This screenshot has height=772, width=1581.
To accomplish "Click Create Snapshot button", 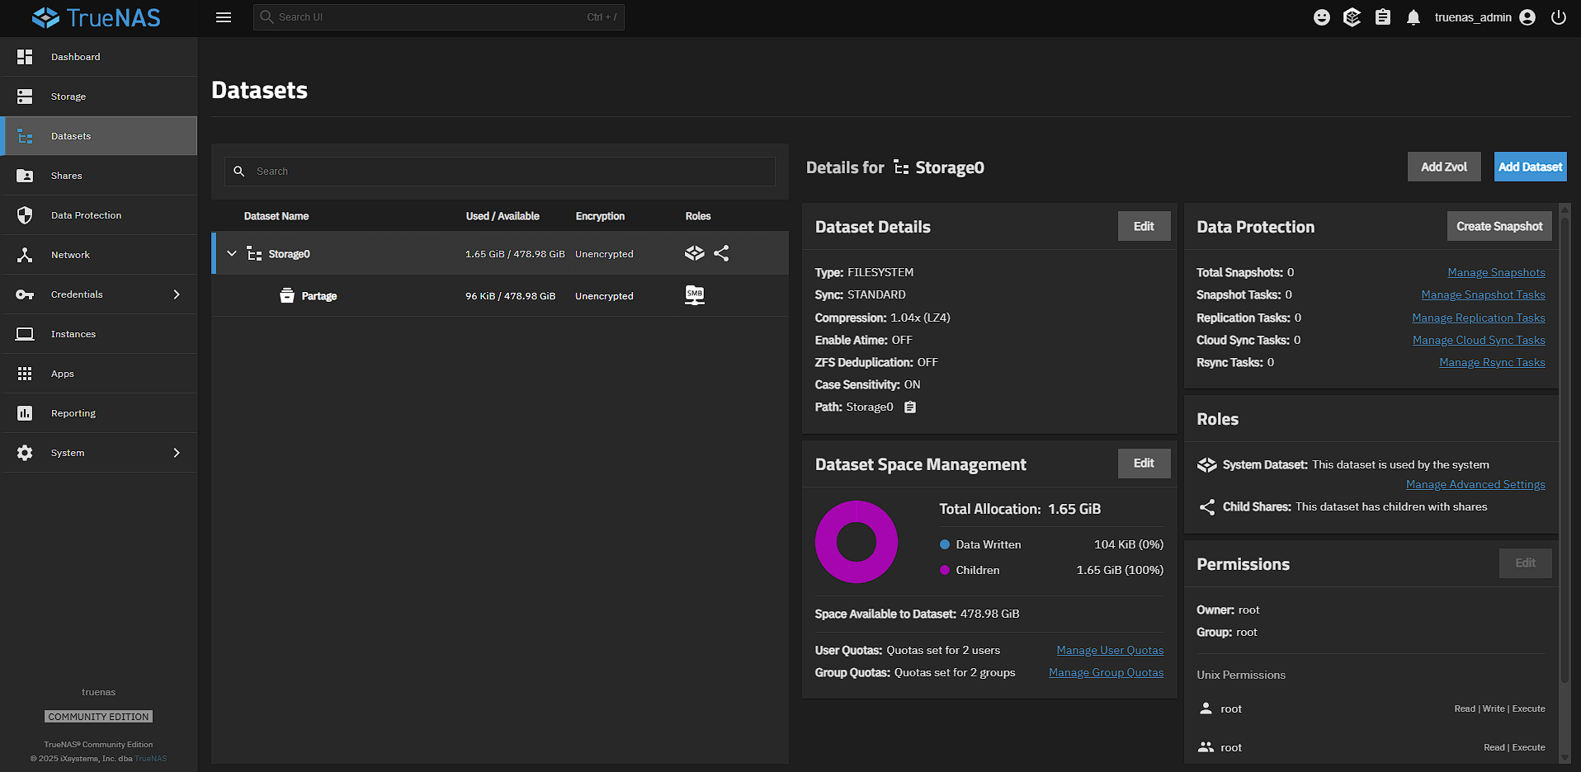I will pyautogui.click(x=1499, y=226).
